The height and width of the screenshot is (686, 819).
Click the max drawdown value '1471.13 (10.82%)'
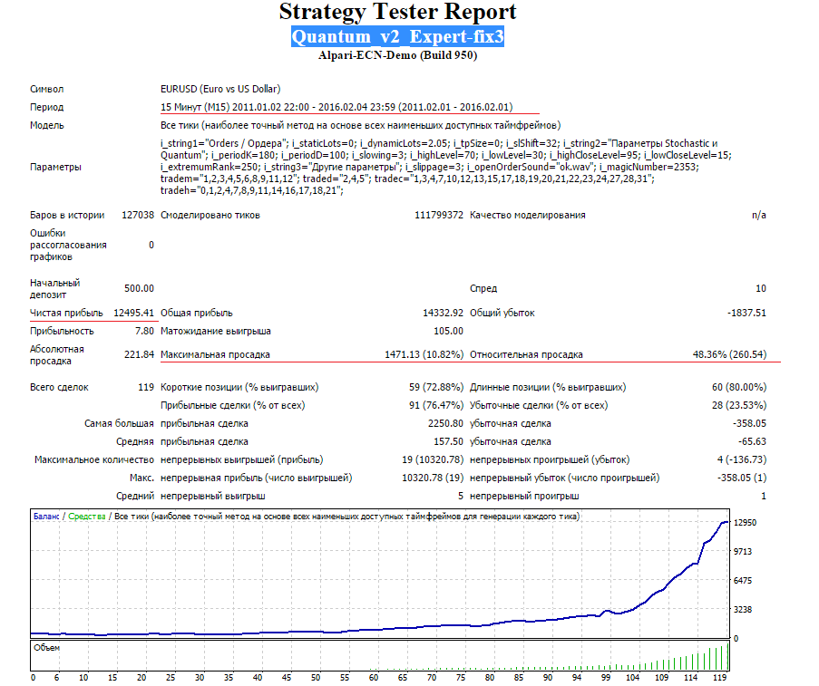424,354
